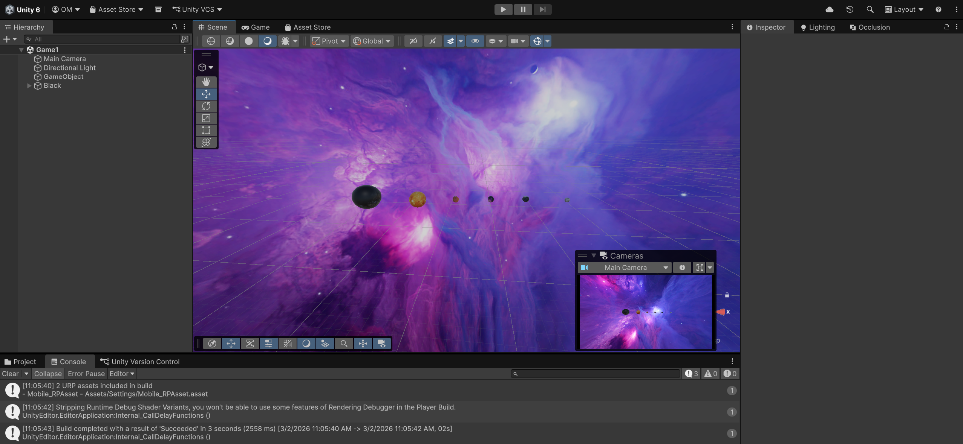Screen dimensions: 963x444
Task: Click the Clear console button
Action: (x=10, y=374)
